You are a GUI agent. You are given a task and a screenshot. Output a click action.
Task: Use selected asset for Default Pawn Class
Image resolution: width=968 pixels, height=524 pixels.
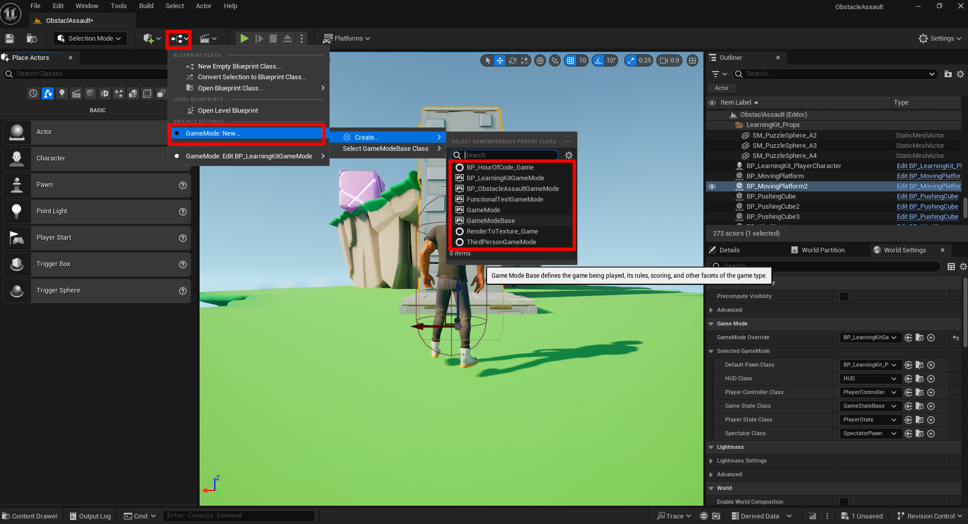pyautogui.click(x=909, y=365)
